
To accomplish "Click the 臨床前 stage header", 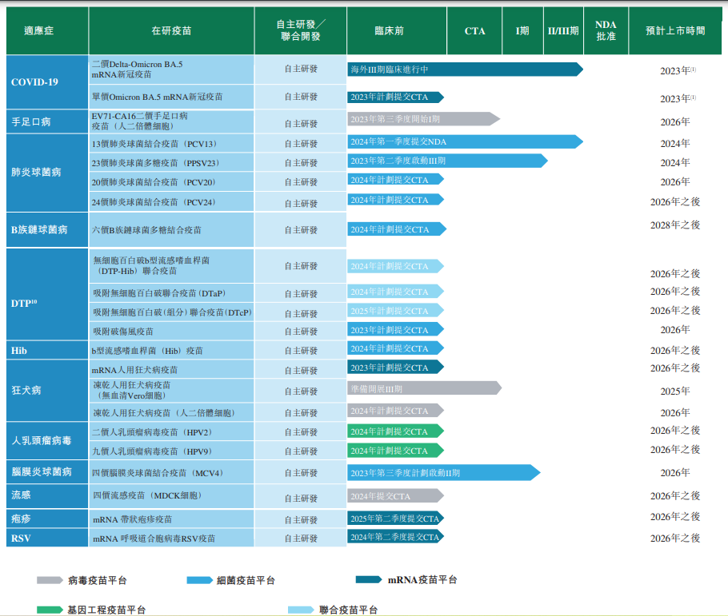I will click(389, 31).
